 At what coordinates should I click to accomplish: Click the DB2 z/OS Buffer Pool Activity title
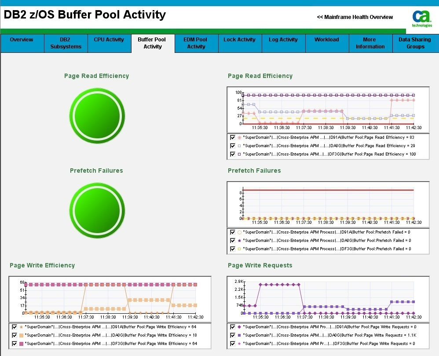[x=85, y=15]
